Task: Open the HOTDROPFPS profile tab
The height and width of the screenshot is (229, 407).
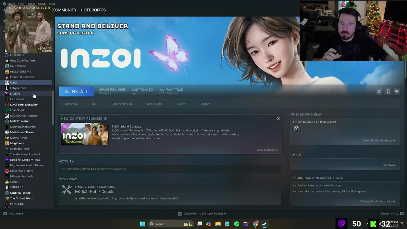Action: (x=93, y=10)
